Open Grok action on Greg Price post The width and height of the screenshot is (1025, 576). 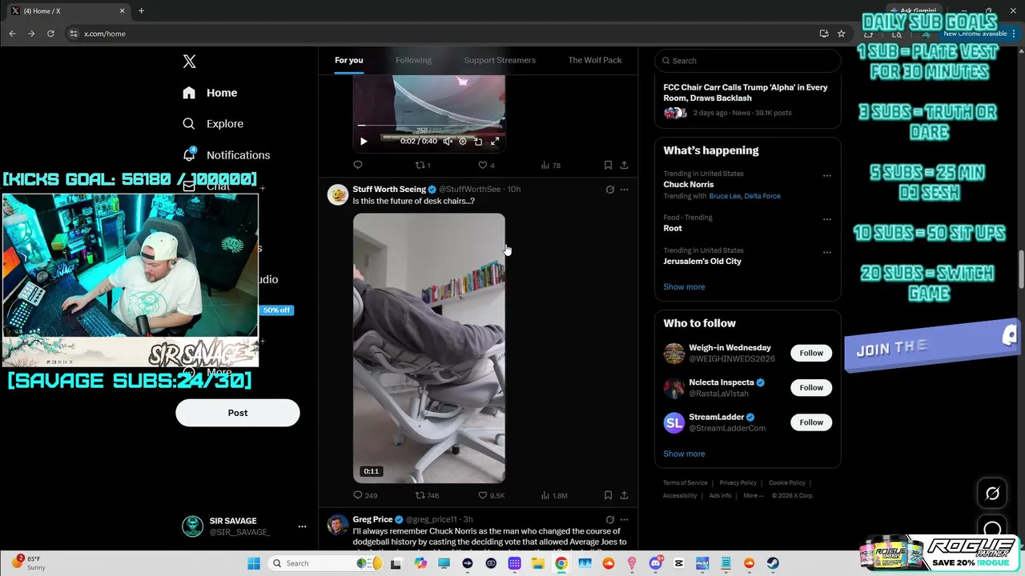pos(609,520)
